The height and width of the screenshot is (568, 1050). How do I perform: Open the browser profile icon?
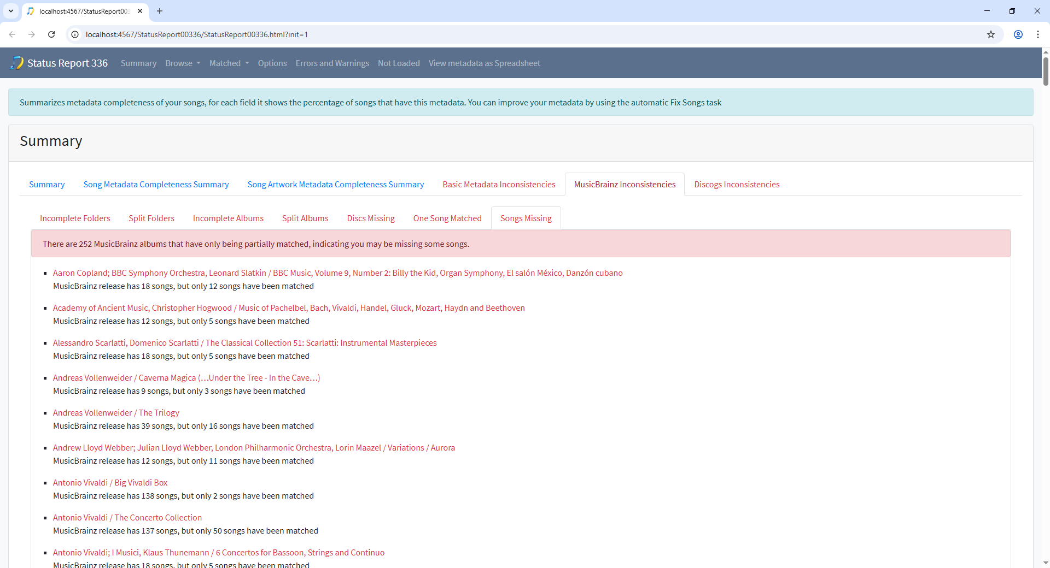click(1018, 34)
